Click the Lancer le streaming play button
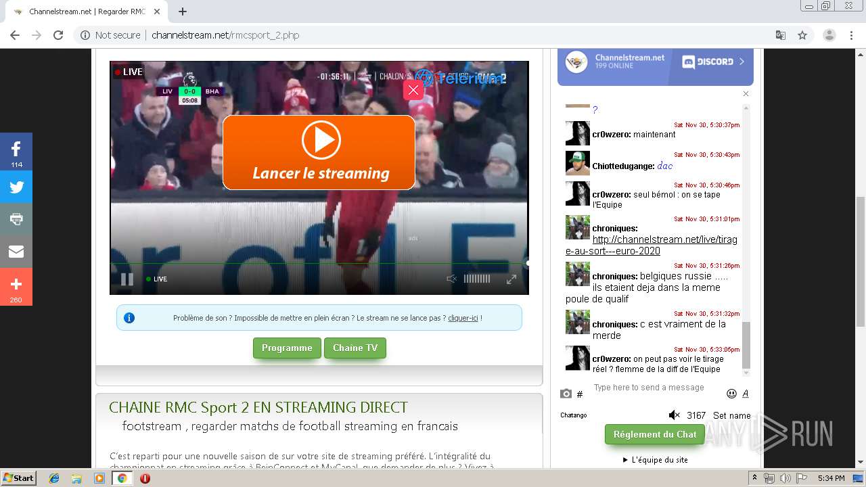 319,152
